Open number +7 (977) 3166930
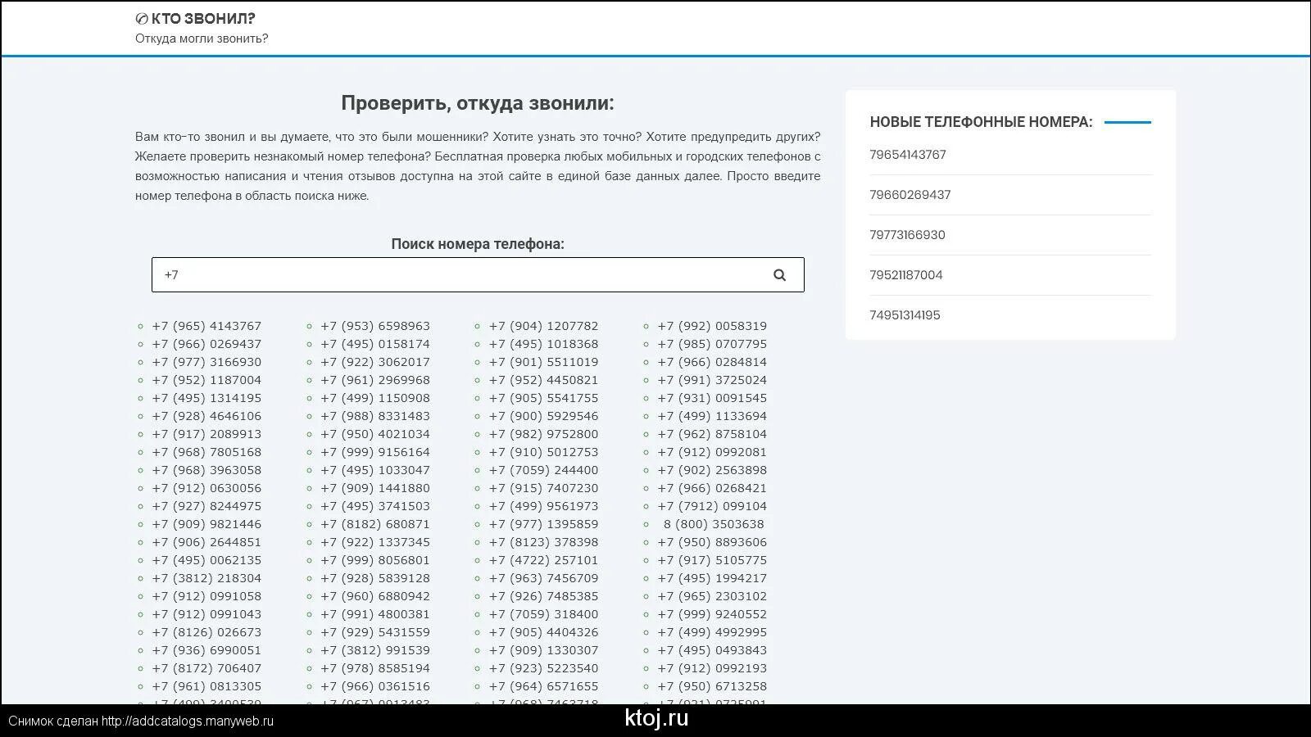Screen dimensions: 1311x737 [206, 362]
